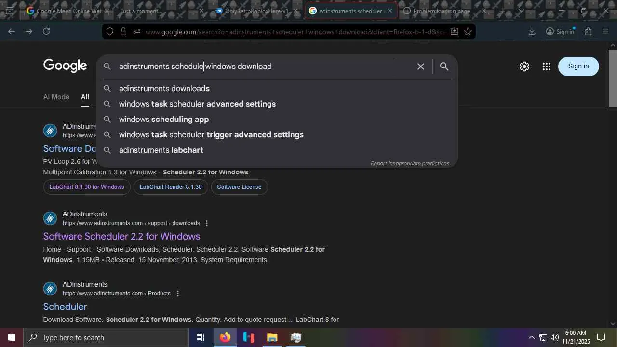This screenshot has width=617, height=347.
Task: Close the Problem loading page tab
Action: click(x=484, y=11)
